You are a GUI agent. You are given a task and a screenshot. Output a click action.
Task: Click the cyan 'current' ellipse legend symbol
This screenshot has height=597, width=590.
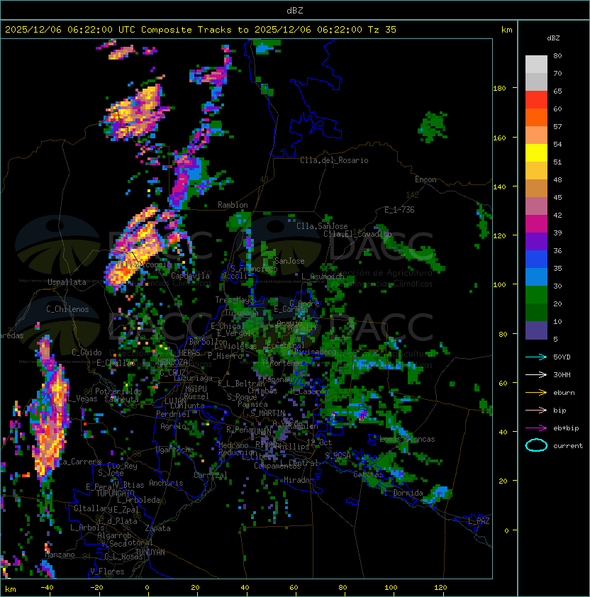536,445
